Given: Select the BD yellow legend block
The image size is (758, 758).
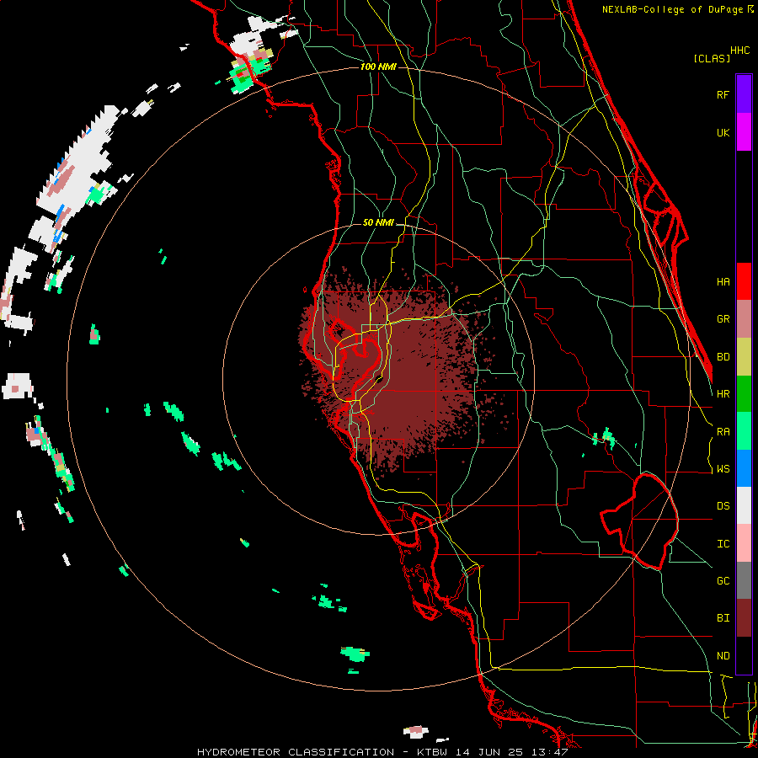Looking at the screenshot, I should pos(744,357).
